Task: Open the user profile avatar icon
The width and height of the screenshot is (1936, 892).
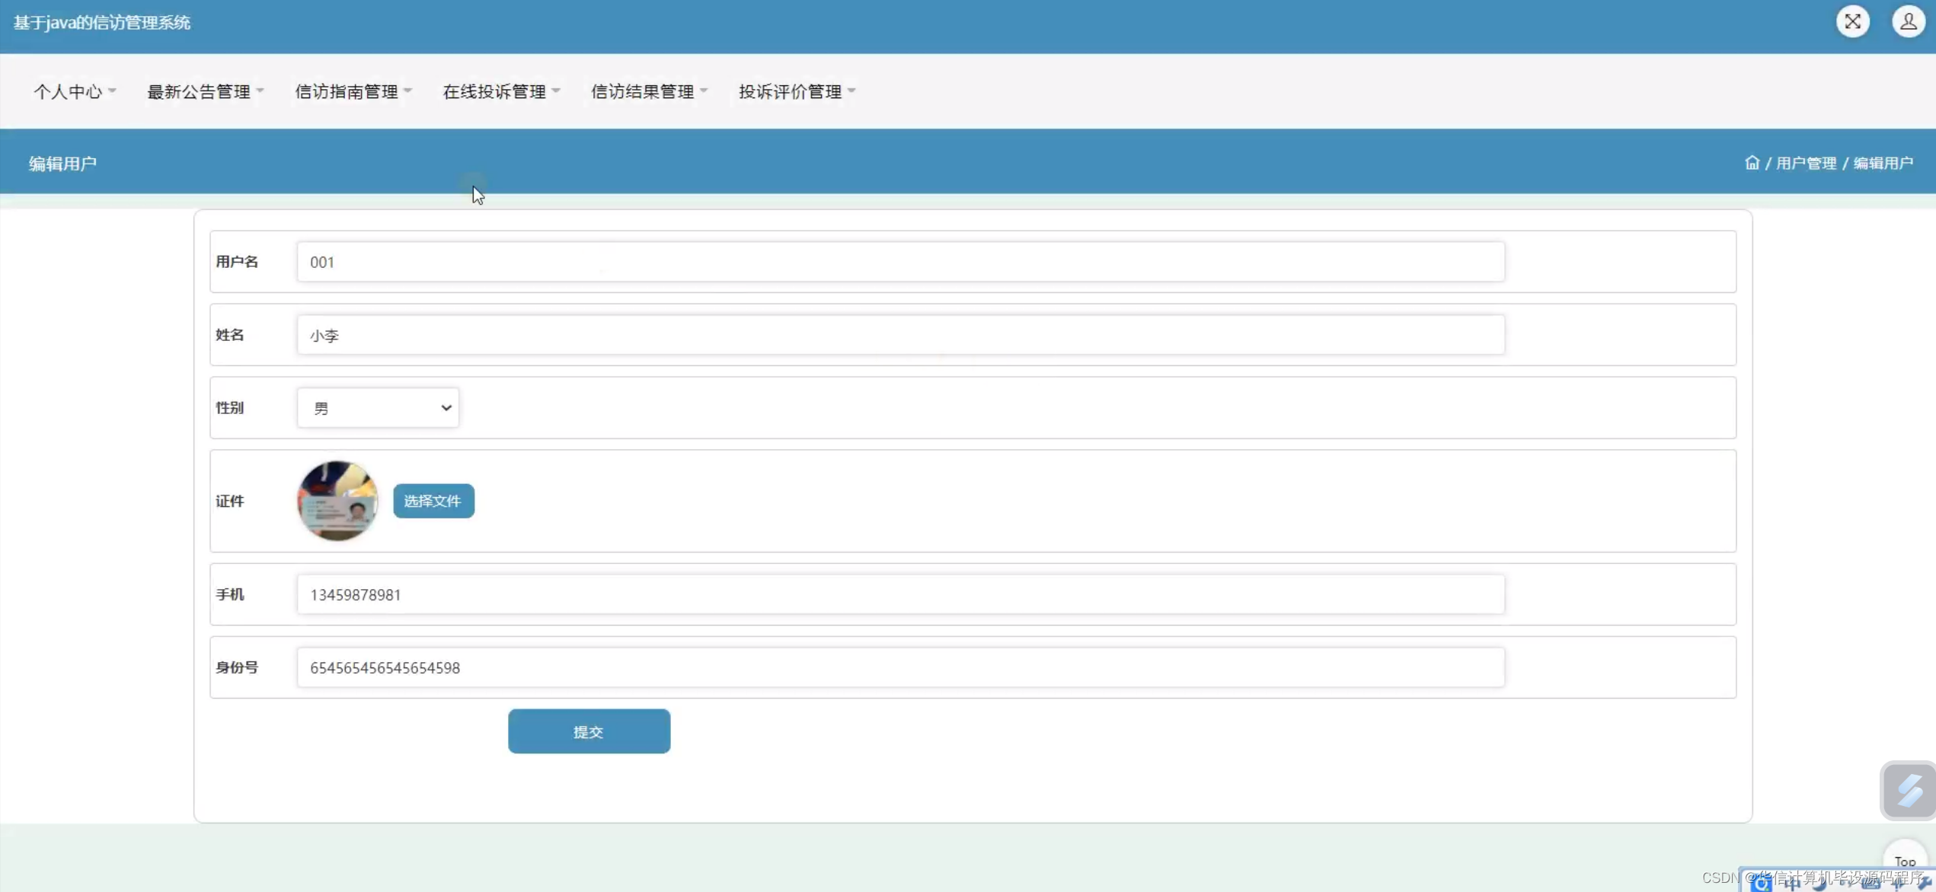Action: point(1908,21)
